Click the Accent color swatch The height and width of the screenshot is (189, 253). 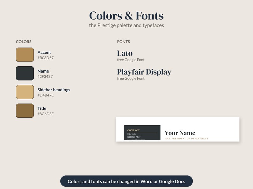coord(25,55)
